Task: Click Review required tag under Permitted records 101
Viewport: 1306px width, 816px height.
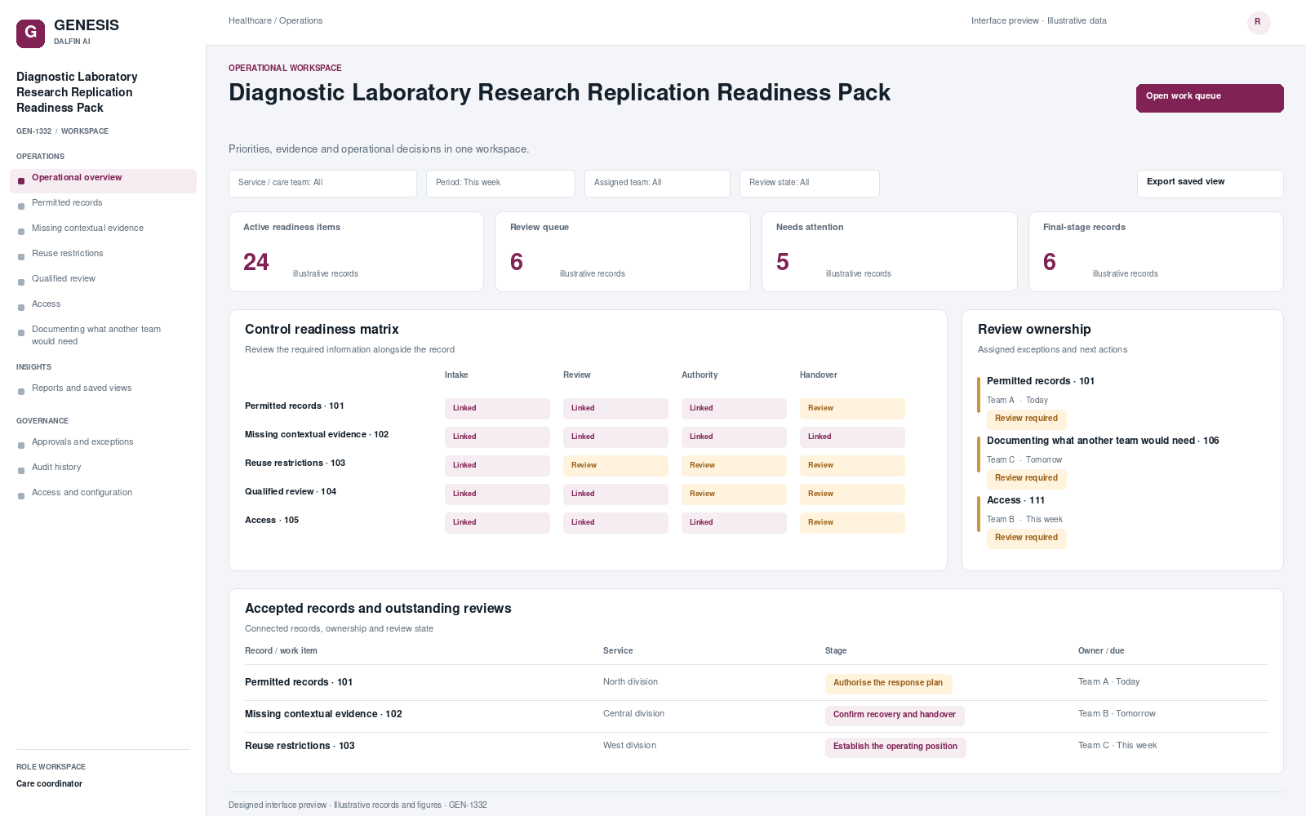Action: coord(1026,419)
